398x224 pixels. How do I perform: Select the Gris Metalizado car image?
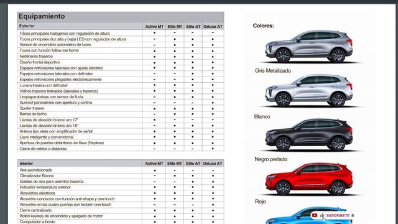point(309,47)
